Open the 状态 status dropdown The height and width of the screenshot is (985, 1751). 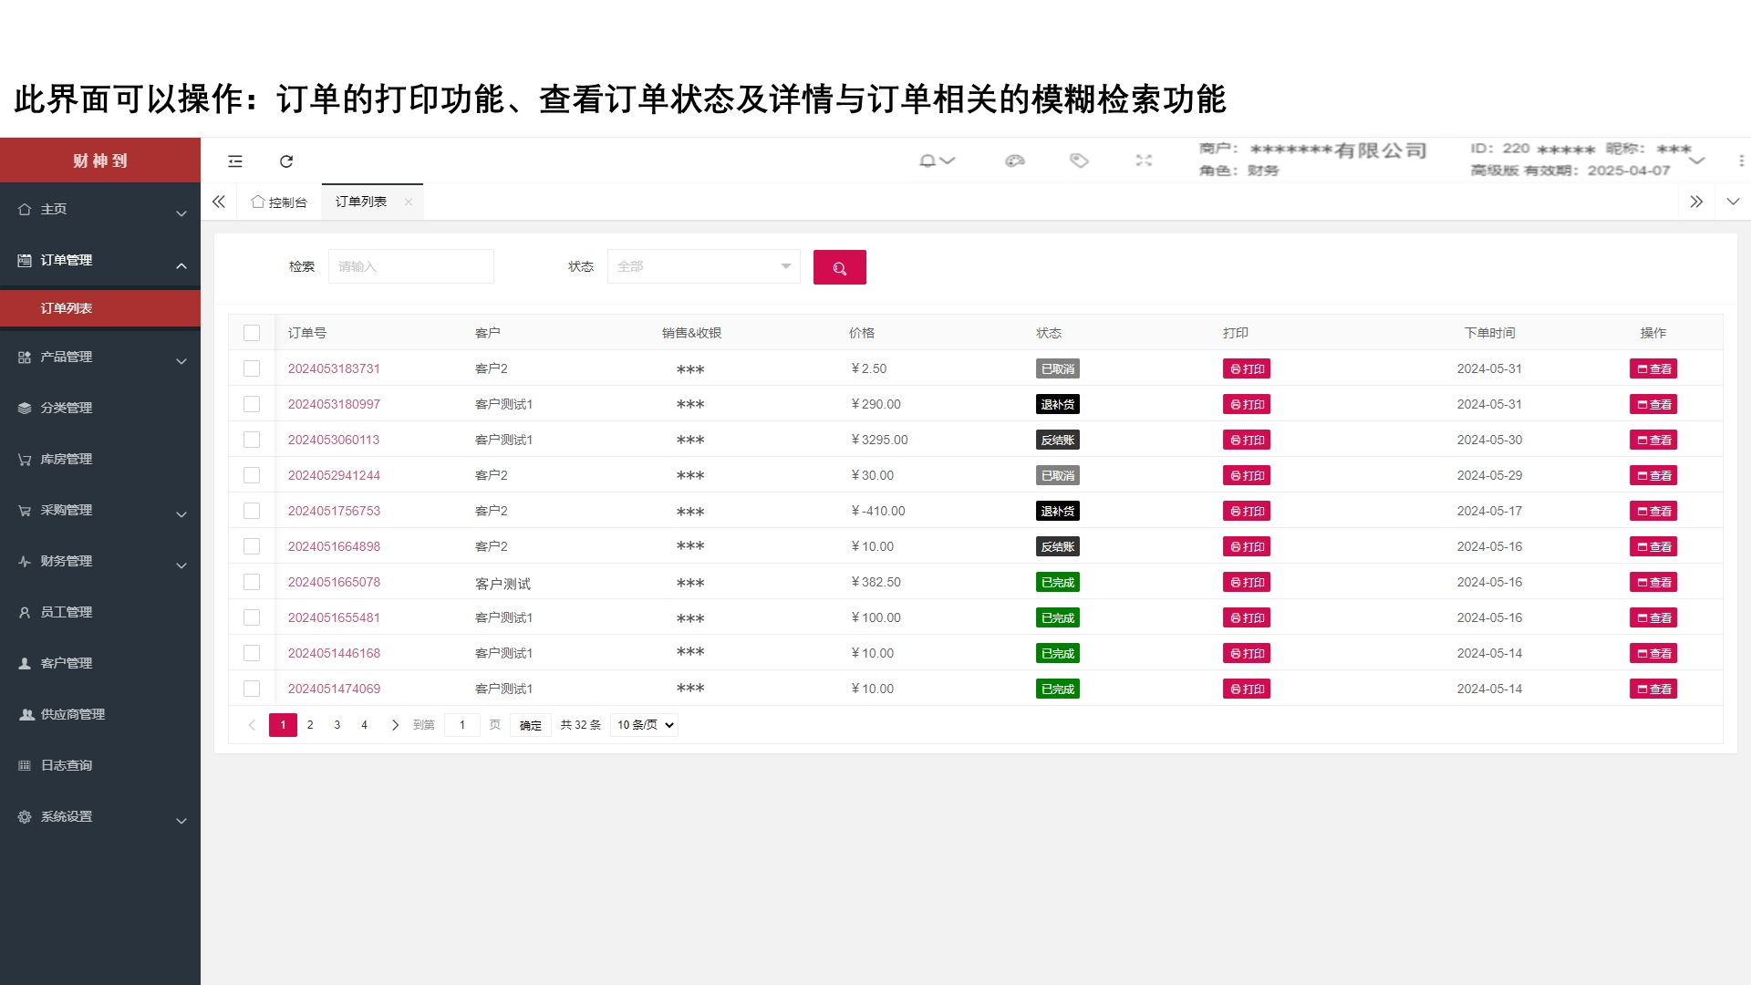tap(703, 266)
